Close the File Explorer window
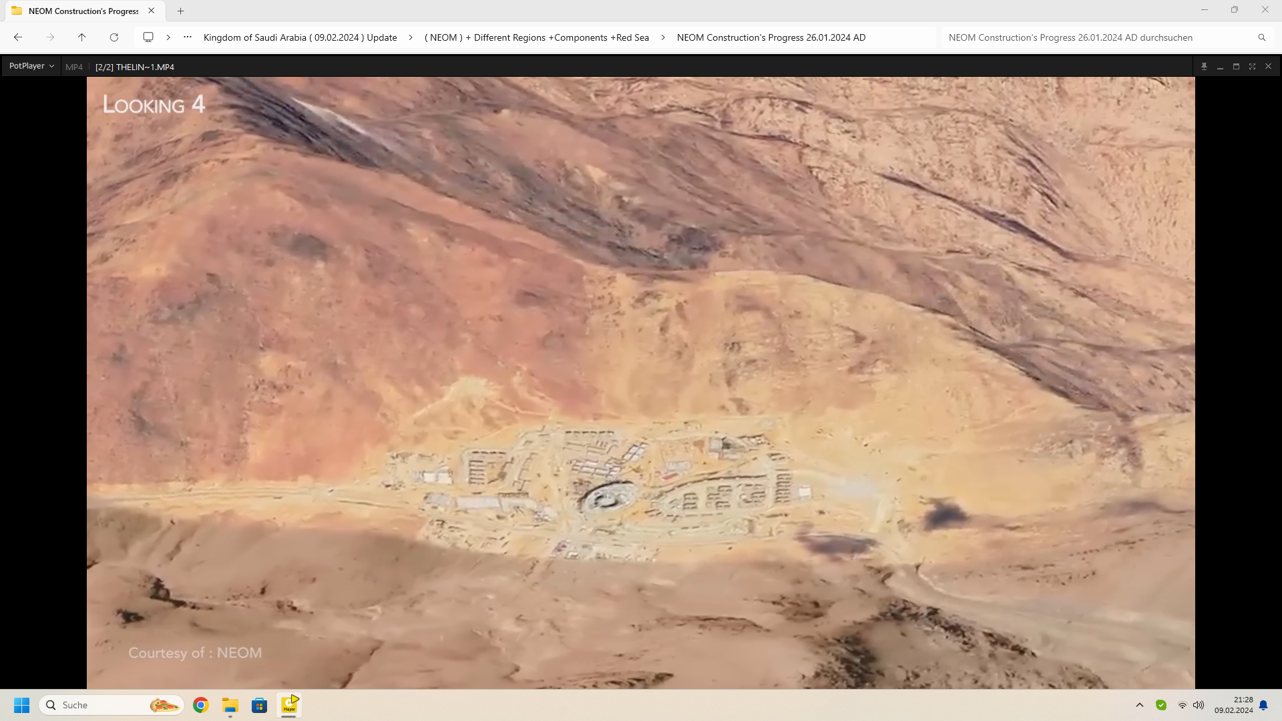 [1265, 10]
